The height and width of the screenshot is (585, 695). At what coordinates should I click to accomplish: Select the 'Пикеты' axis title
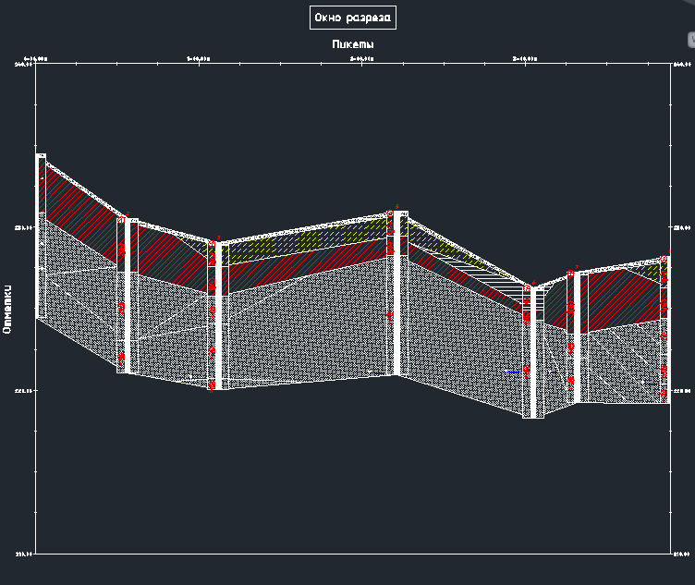coord(352,44)
